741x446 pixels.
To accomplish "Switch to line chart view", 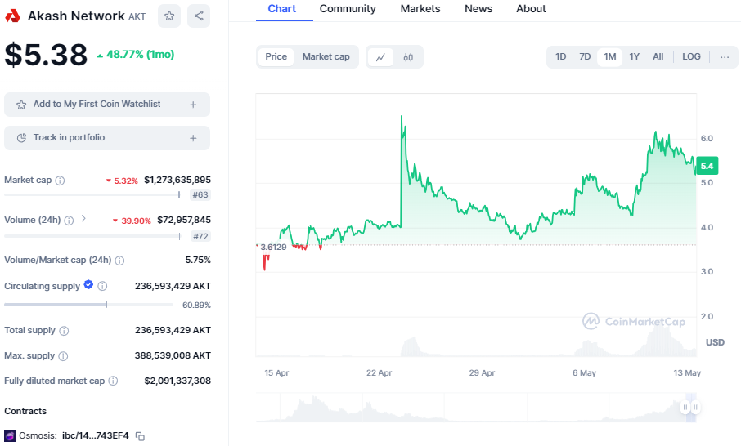I will coord(380,57).
